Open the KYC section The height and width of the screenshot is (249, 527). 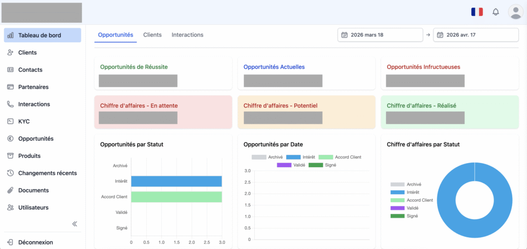coord(43,121)
